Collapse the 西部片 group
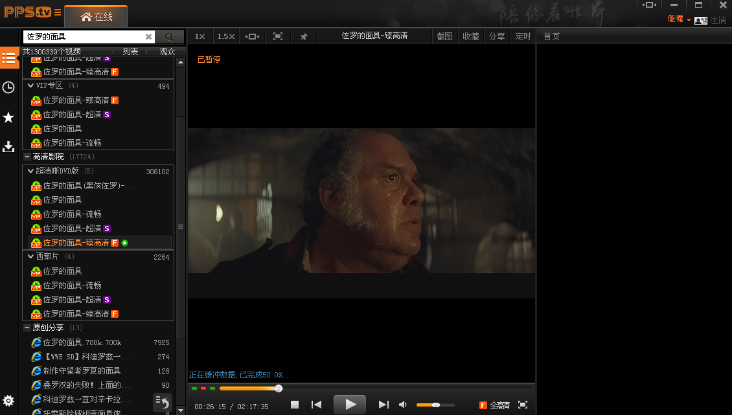This screenshot has height=415, width=732. pos(31,256)
